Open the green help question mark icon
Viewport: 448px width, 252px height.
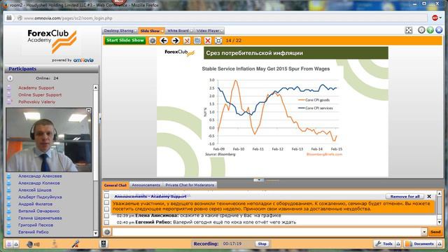coord(430,29)
